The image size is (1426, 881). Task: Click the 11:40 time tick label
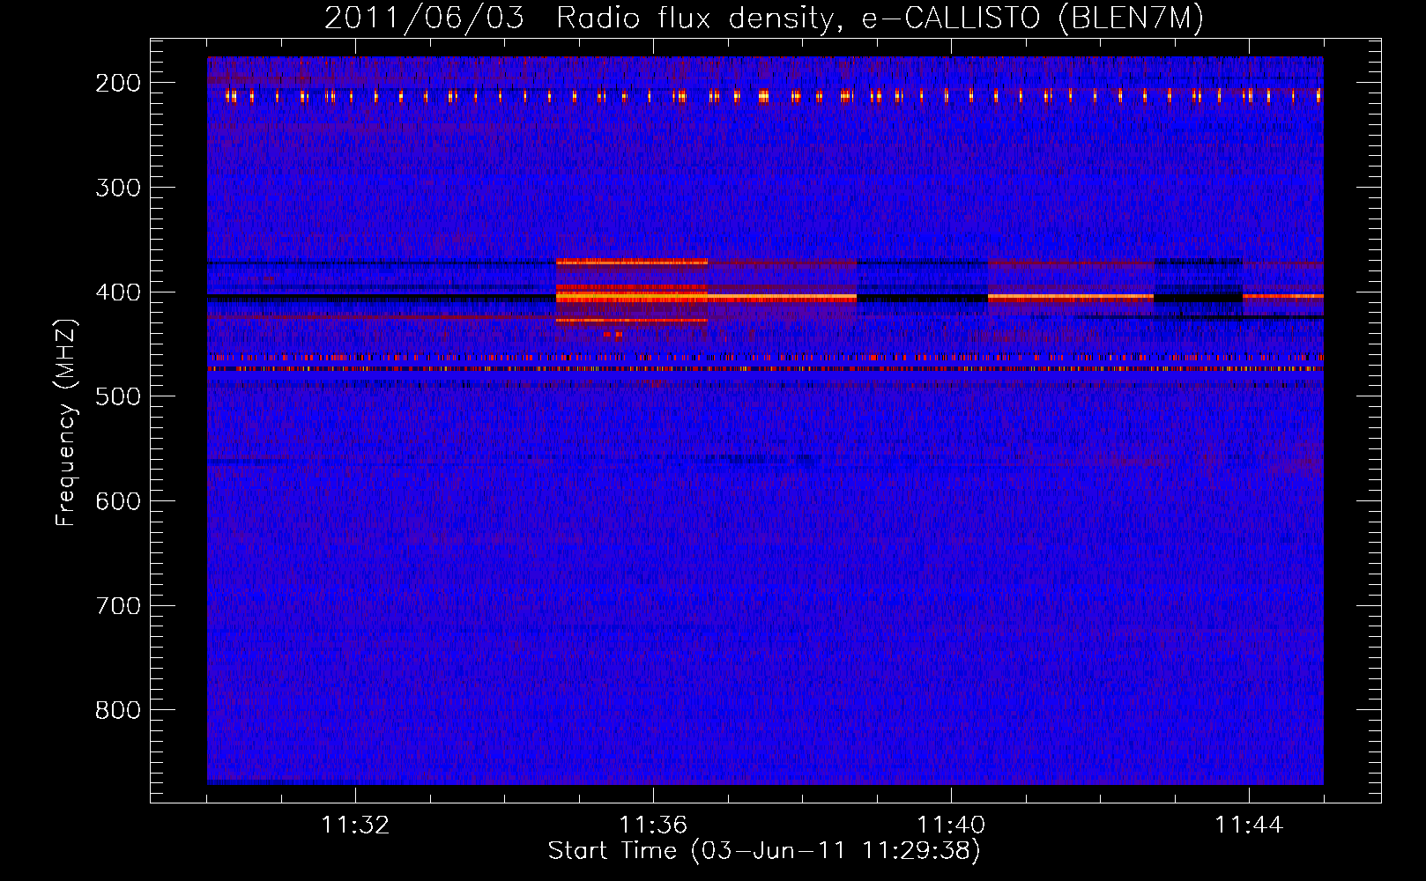tap(951, 825)
